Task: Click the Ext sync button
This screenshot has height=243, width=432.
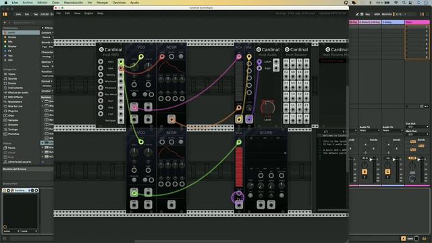Action: 27,14
